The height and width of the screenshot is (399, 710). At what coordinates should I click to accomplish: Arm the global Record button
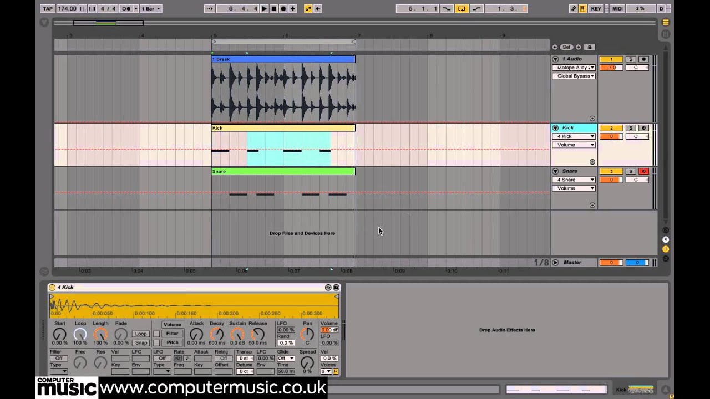(283, 9)
